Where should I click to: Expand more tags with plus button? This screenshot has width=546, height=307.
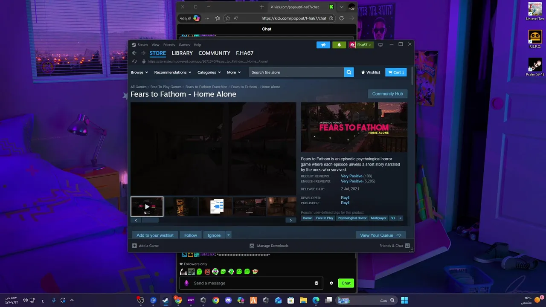pos(400,218)
